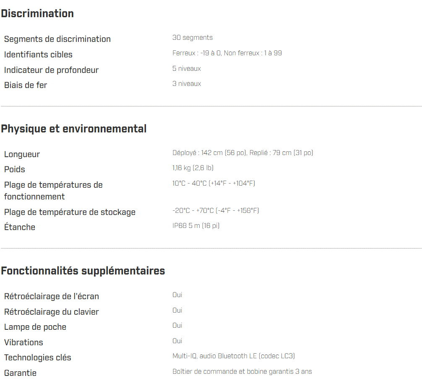
Task: Select the 'Étanche' row label
Action: click(x=20, y=227)
